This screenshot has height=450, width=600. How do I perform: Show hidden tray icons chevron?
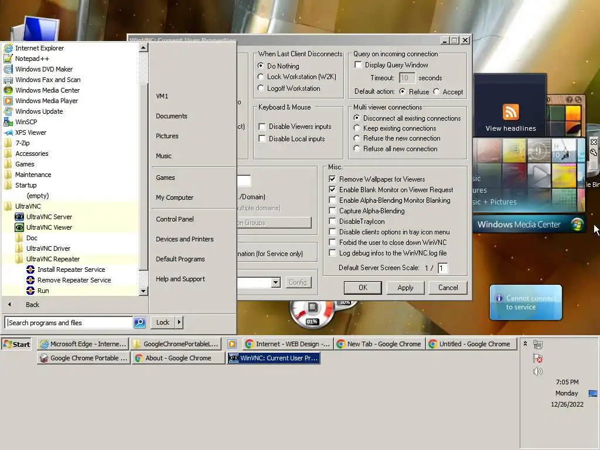tap(526, 343)
